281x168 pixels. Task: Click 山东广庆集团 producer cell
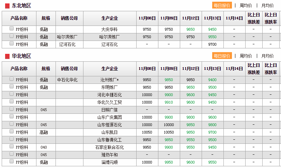point(109,117)
